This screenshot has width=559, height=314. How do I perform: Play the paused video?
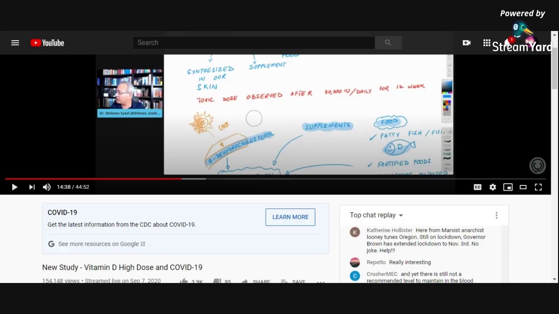[x=14, y=187]
